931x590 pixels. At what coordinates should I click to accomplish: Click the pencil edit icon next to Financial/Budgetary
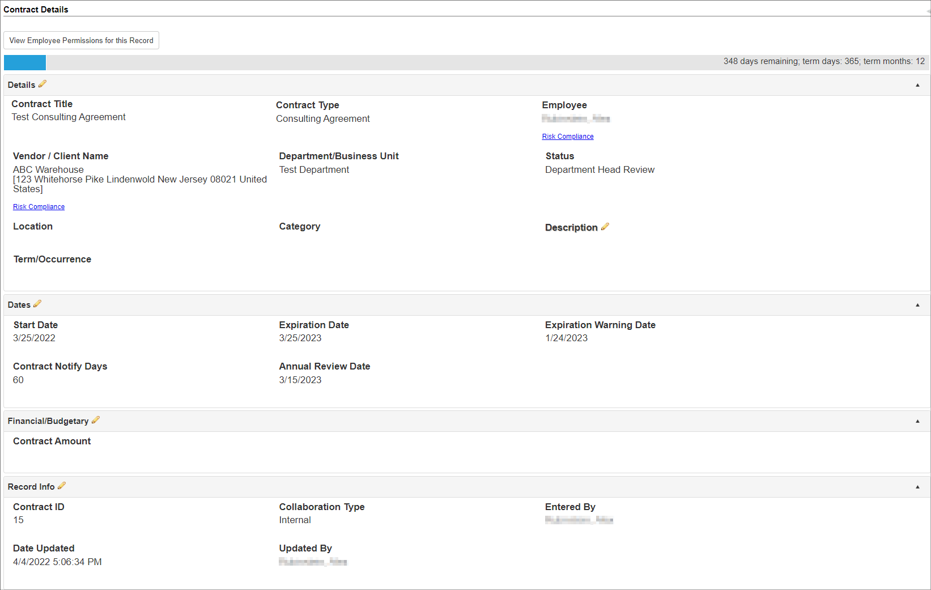pyautogui.click(x=96, y=420)
